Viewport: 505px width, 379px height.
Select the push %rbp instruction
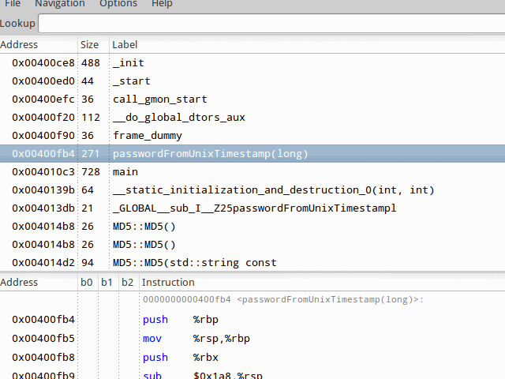coord(181,319)
